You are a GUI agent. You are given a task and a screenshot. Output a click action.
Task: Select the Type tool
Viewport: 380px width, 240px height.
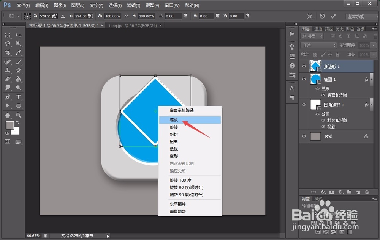pos(18,97)
